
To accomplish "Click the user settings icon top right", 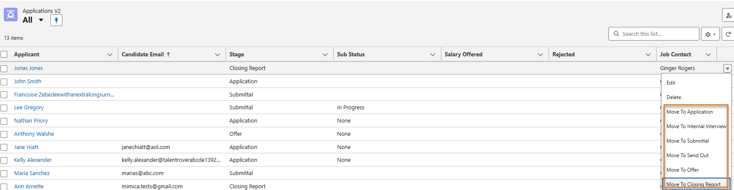I will pyautogui.click(x=728, y=15).
